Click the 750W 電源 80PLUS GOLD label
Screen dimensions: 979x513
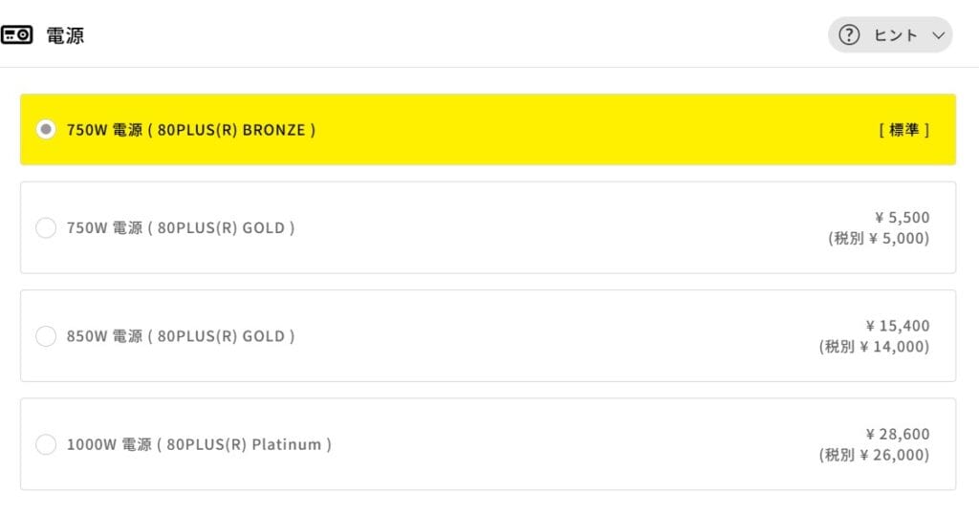point(181,228)
